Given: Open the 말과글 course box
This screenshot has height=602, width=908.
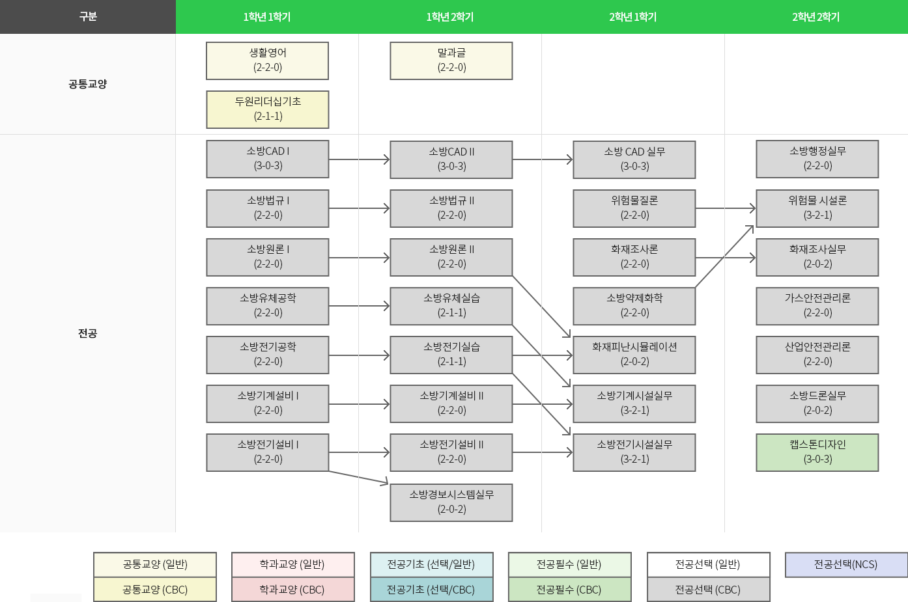Looking at the screenshot, I should pos(451,61).
